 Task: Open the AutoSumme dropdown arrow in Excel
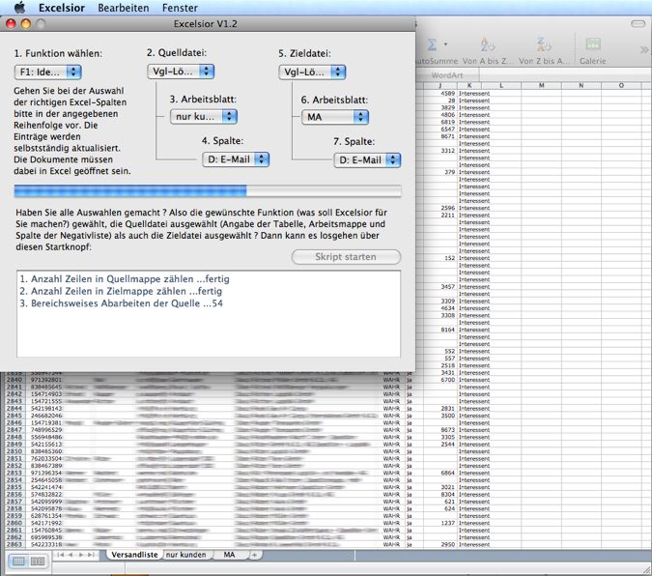[445, 44]
